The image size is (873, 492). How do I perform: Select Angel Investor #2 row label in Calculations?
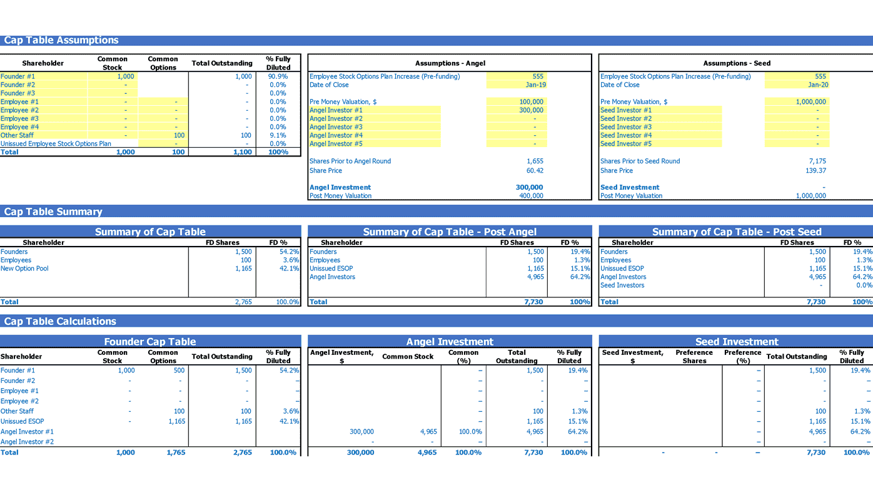[27, 441]
